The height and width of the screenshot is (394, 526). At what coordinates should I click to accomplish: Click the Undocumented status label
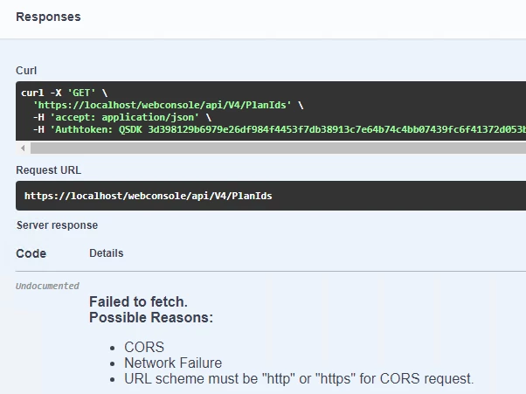point(47,286)
